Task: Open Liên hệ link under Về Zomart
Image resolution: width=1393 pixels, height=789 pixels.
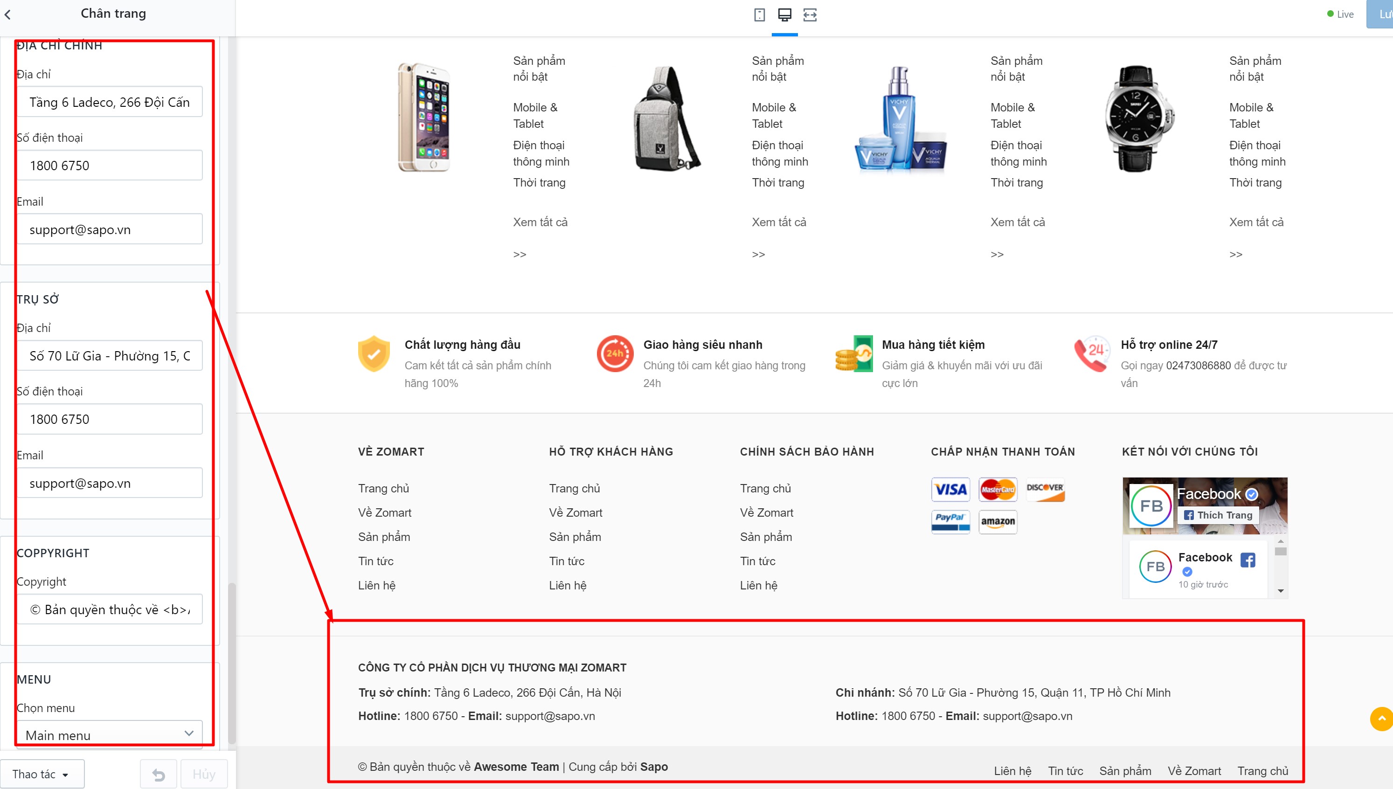Action: [376, 585]
